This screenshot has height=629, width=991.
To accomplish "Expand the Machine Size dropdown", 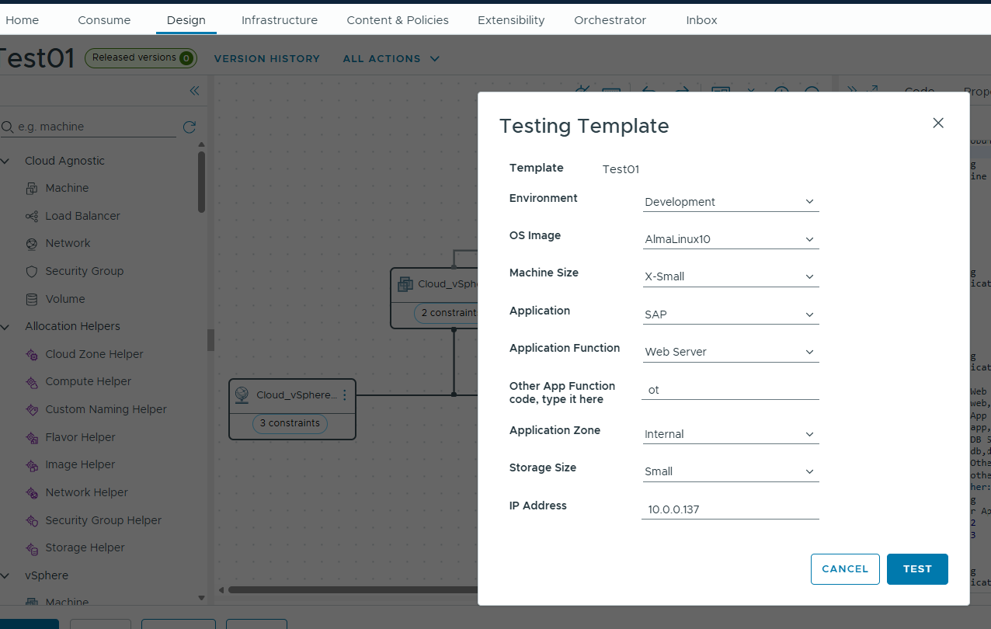I will [730, 276].
